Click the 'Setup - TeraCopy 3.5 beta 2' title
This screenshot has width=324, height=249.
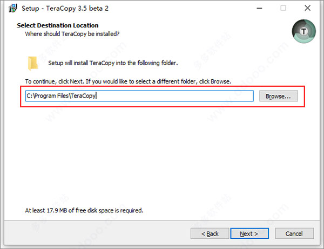click(65, 9)
